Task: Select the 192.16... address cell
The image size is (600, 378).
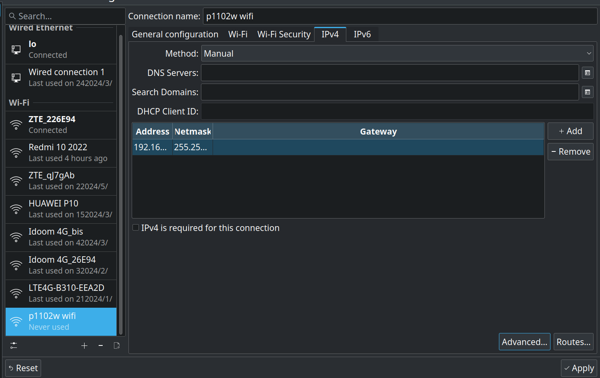Action: [x=152, y=147]
